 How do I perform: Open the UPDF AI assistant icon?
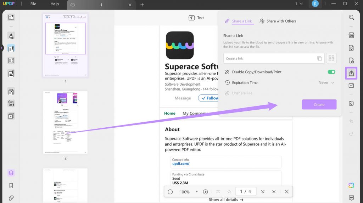[351, 185]
